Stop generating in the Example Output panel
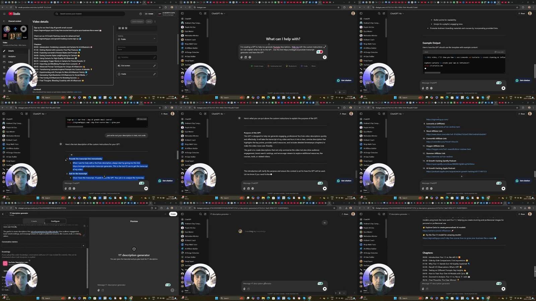This screenshot has width=536, height=301. [x=503, y=88]
